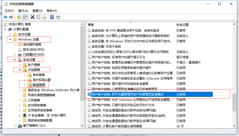Click the 审核策略 folder icon
Image resolution: width=239 pixels, height=136 pixels.
29,75
